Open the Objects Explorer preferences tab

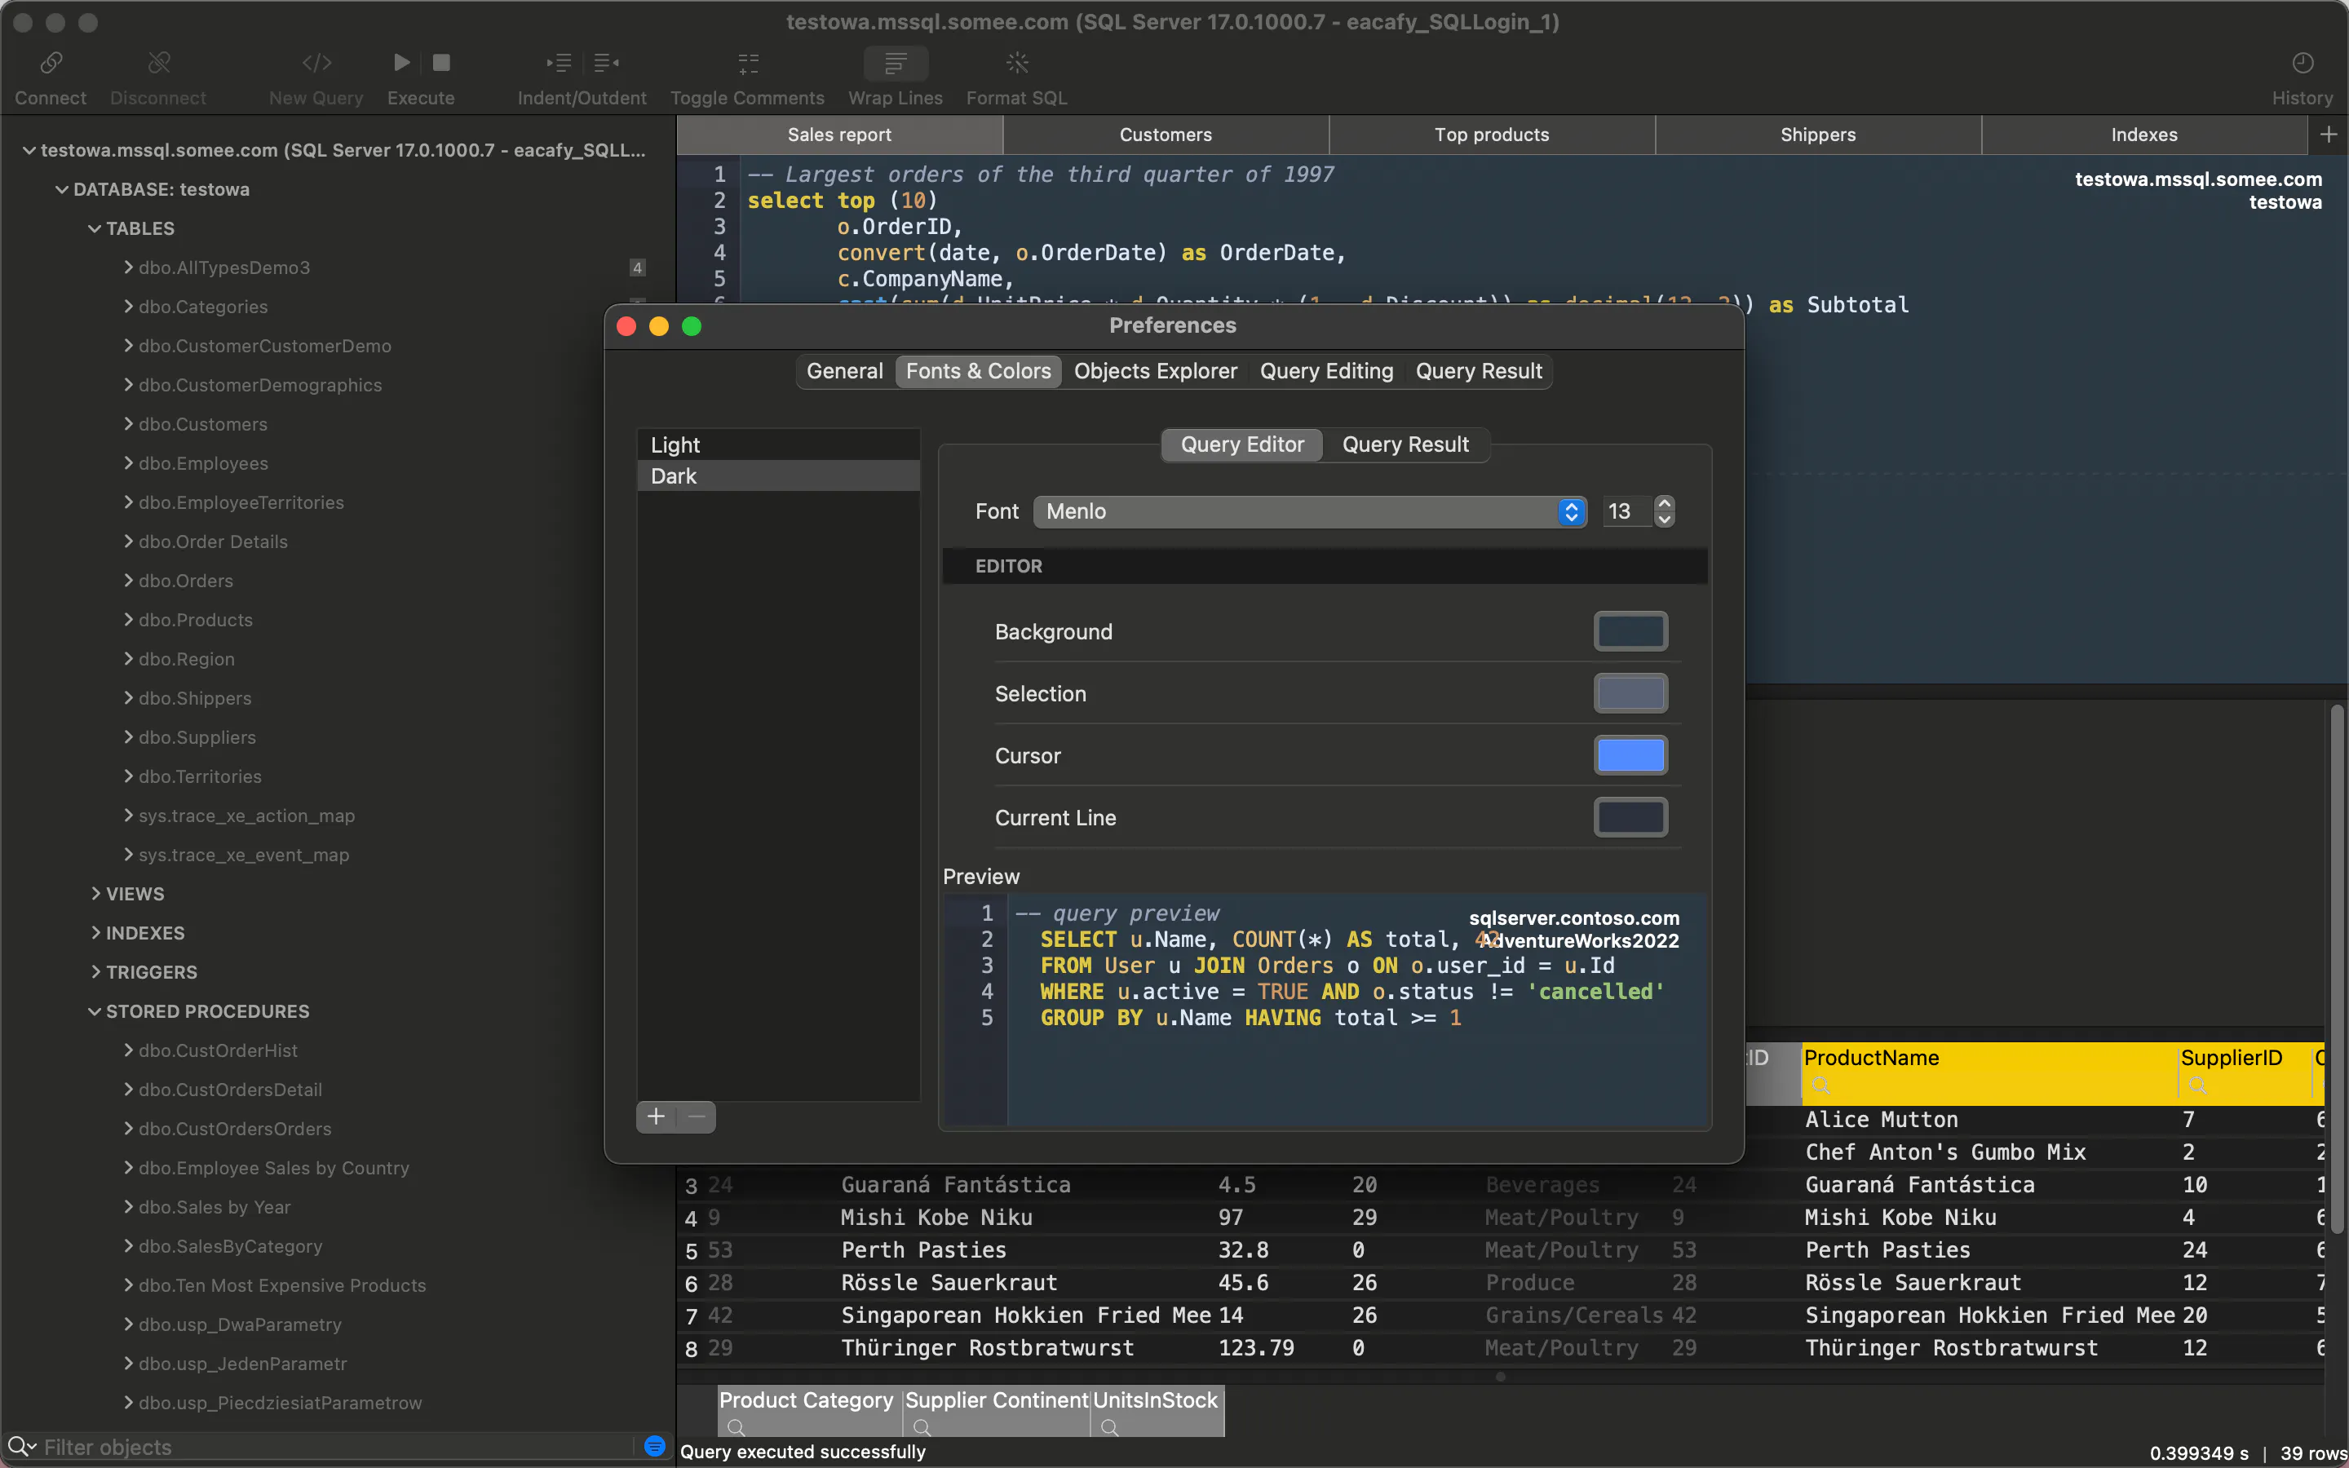point(1155,371)
